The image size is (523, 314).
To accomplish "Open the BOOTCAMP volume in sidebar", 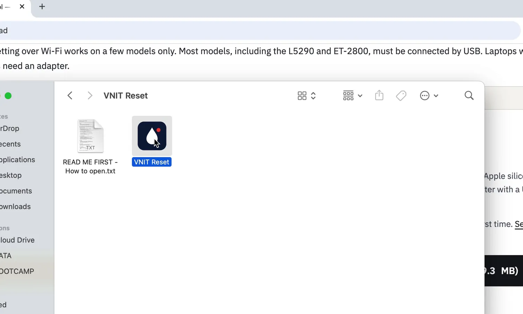I will point(17,271).
